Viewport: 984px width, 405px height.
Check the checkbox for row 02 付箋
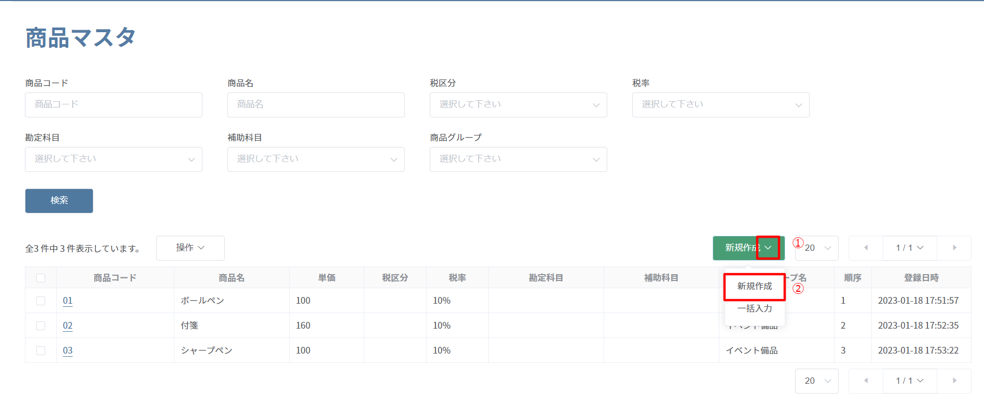pyautogui.click(x=40, y=326)
